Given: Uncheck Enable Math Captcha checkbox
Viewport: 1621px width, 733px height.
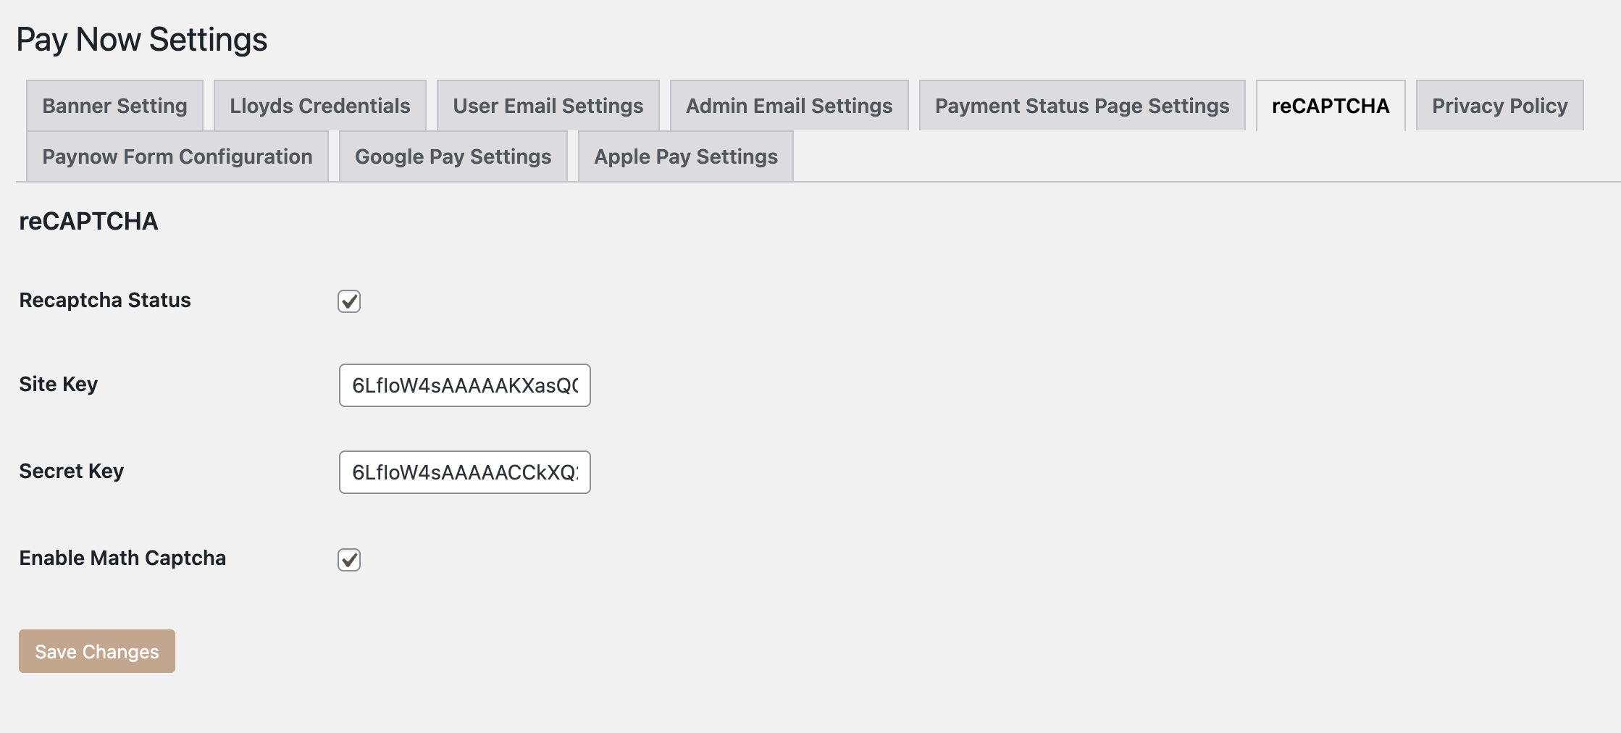Looking at the screenshot, I should click(x=349, y=560).
